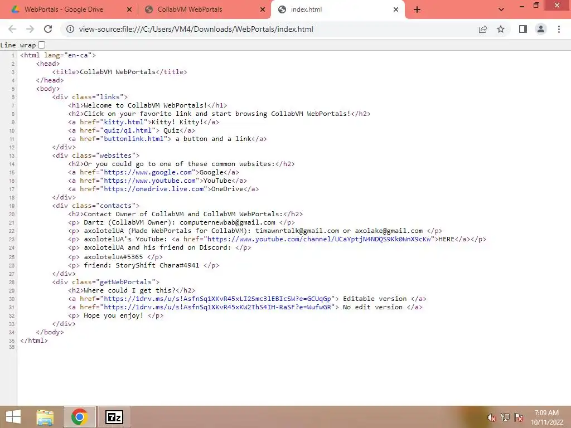The image size is (571, 428).
Task: Click the Chrome taskbar icon
Action: [x=79, y=417]
